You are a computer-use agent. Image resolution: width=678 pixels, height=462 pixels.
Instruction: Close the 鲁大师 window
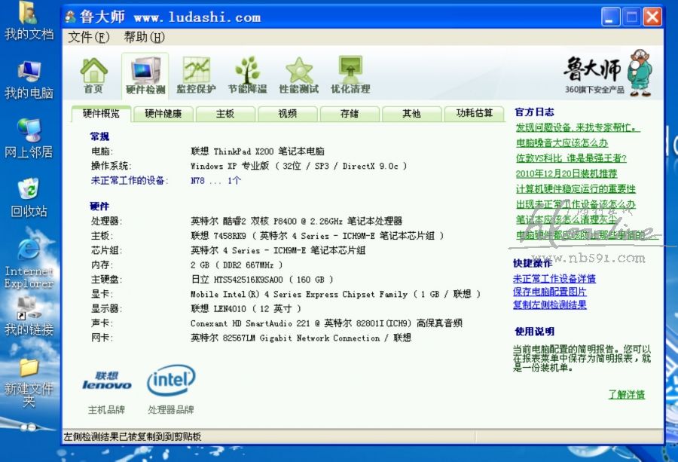[652, 17]
